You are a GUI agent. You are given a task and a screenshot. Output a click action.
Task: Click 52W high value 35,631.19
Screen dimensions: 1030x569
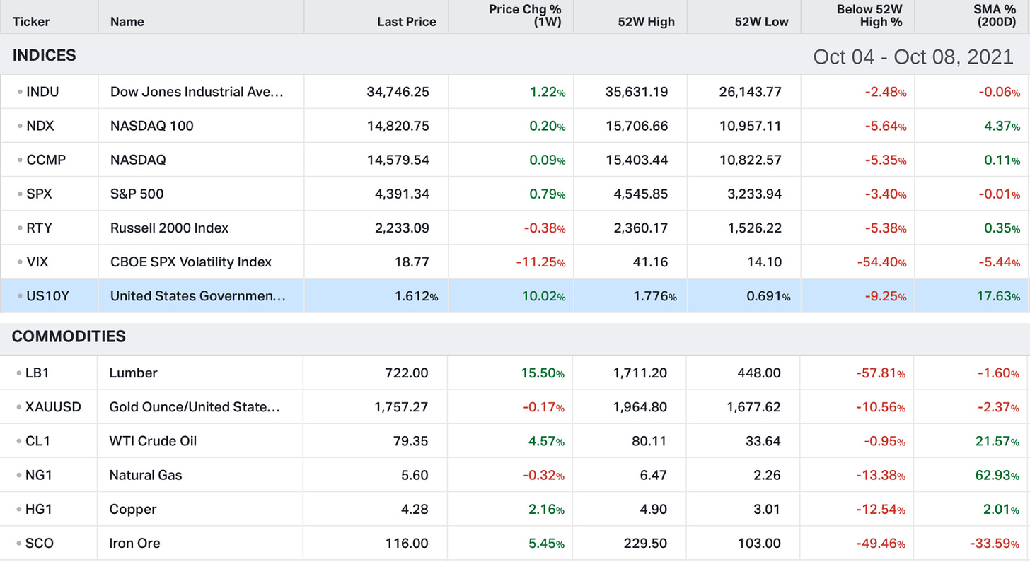click(637, 92)
